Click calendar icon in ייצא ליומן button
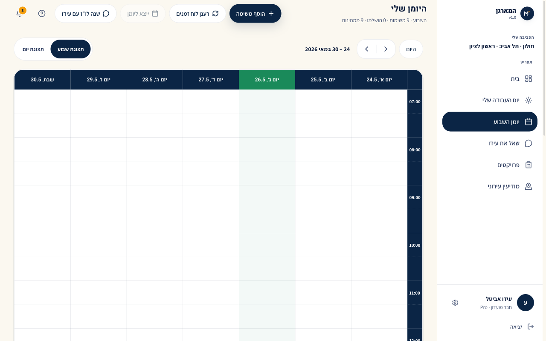The width and height of the screenshot is (546, 341). tap(155, 14)
